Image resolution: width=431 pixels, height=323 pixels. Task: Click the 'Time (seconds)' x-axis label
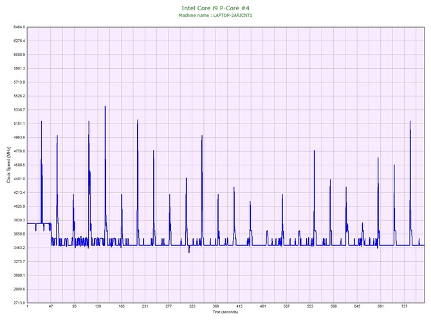tap(225, 312)
